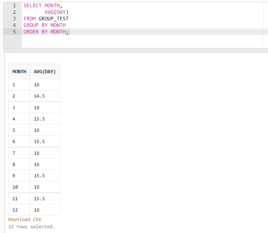
Task: Click the GROUP BY MONTH line in editor
Action: (45, 25)
